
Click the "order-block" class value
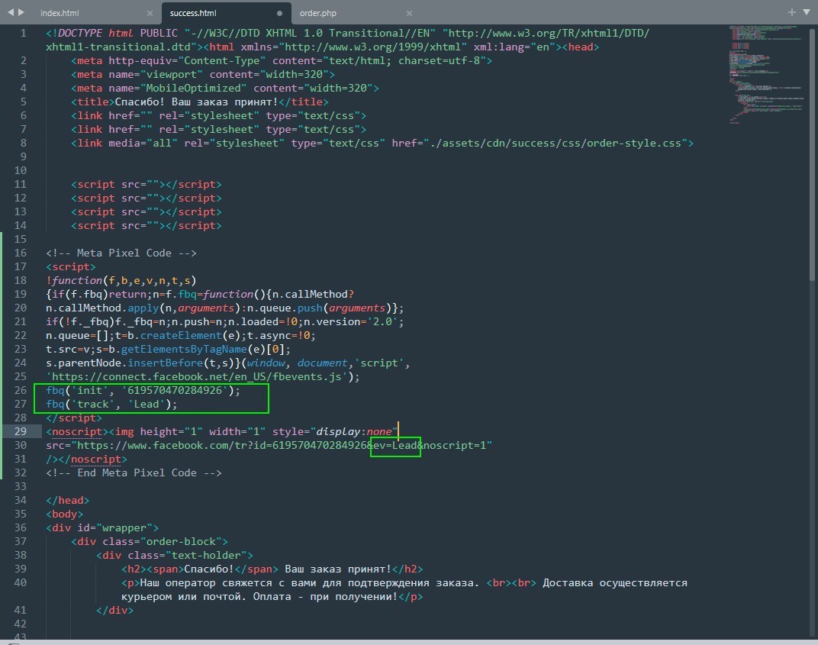(181, 541)
